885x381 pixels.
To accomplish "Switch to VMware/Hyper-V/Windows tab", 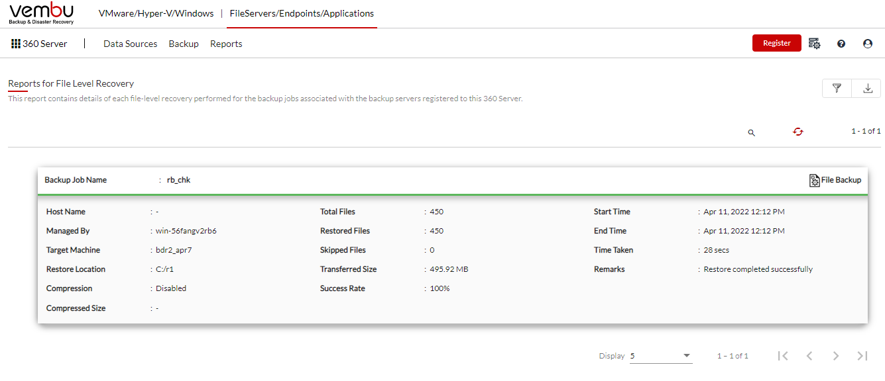I will tap(156, 13).
